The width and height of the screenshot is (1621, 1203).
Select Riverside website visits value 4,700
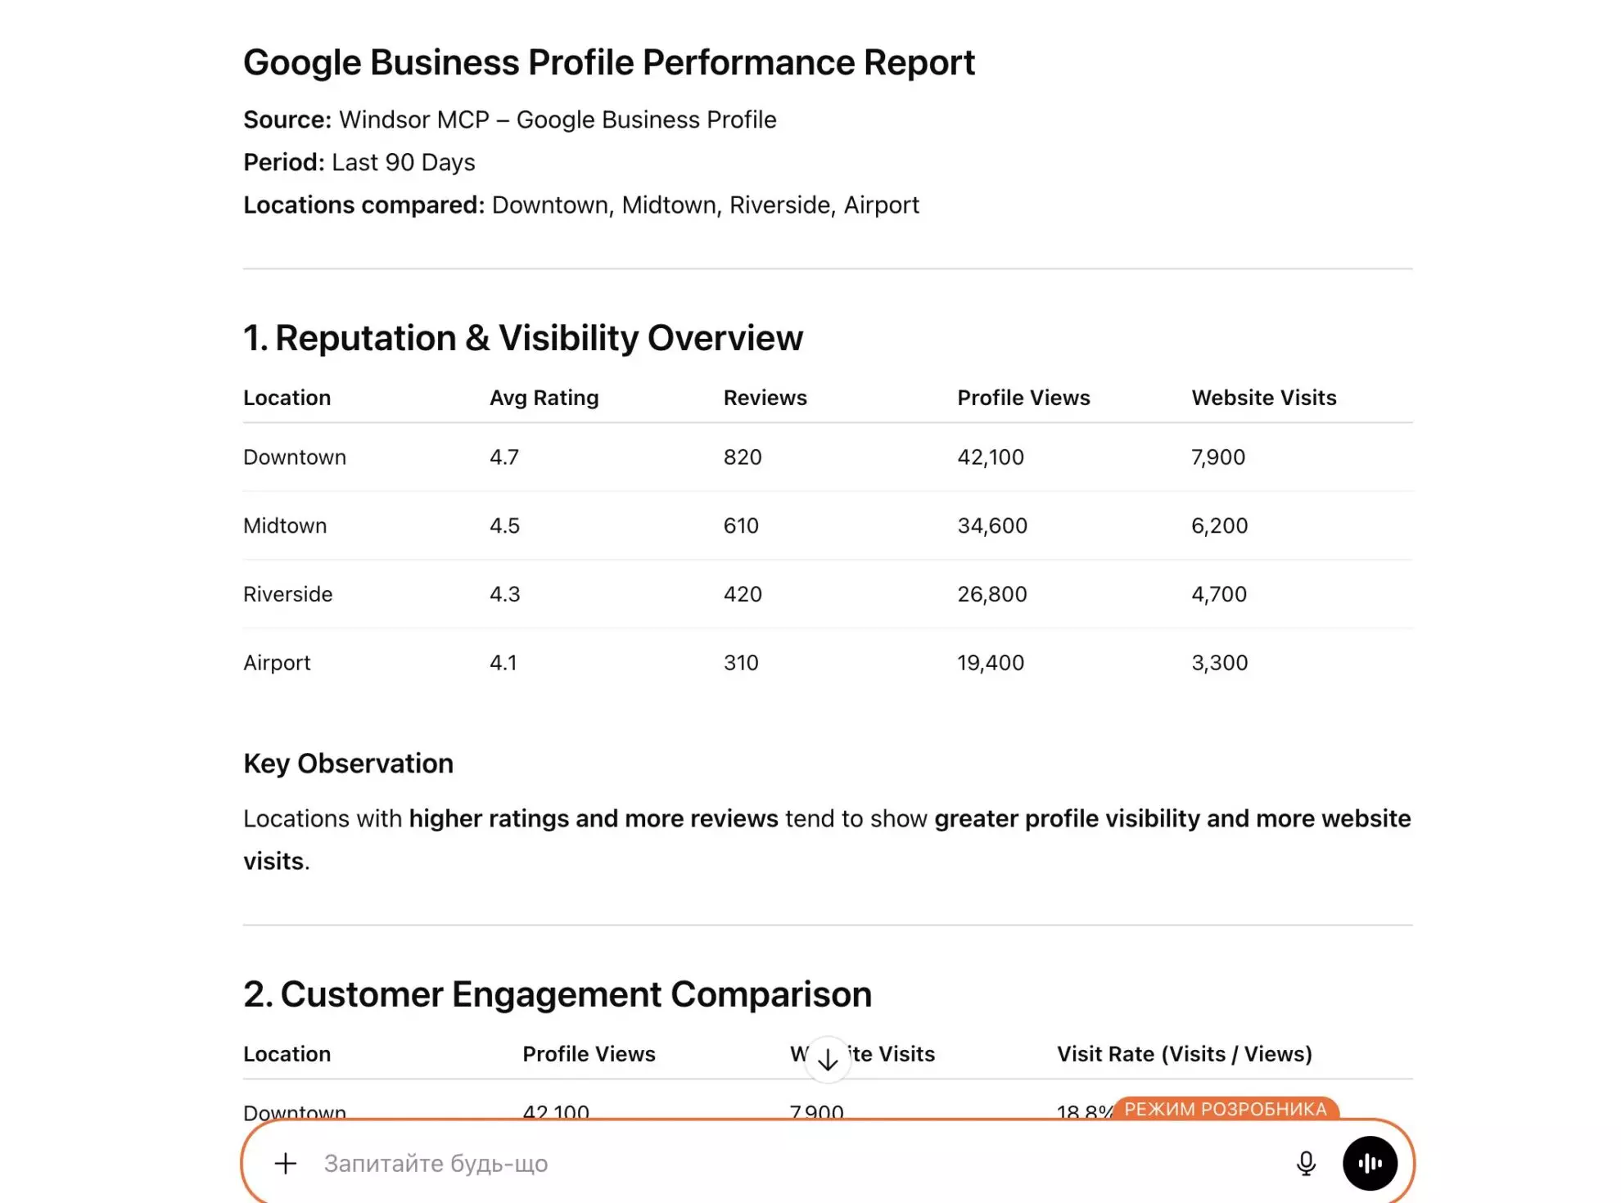1219,593
